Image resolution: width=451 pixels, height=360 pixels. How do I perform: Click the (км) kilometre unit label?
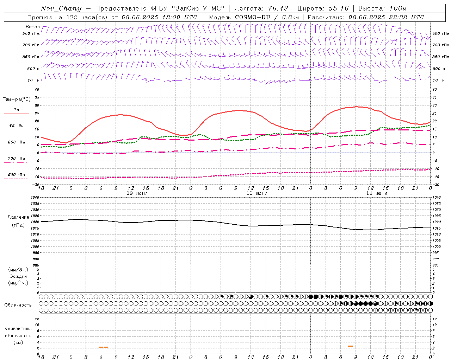click(x=18, y=342)
